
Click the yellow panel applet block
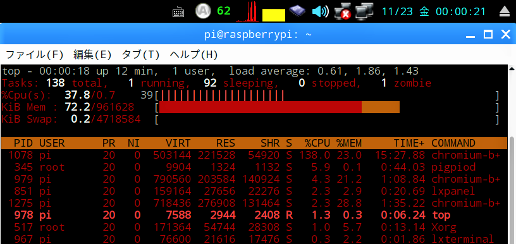pos(273,15)
